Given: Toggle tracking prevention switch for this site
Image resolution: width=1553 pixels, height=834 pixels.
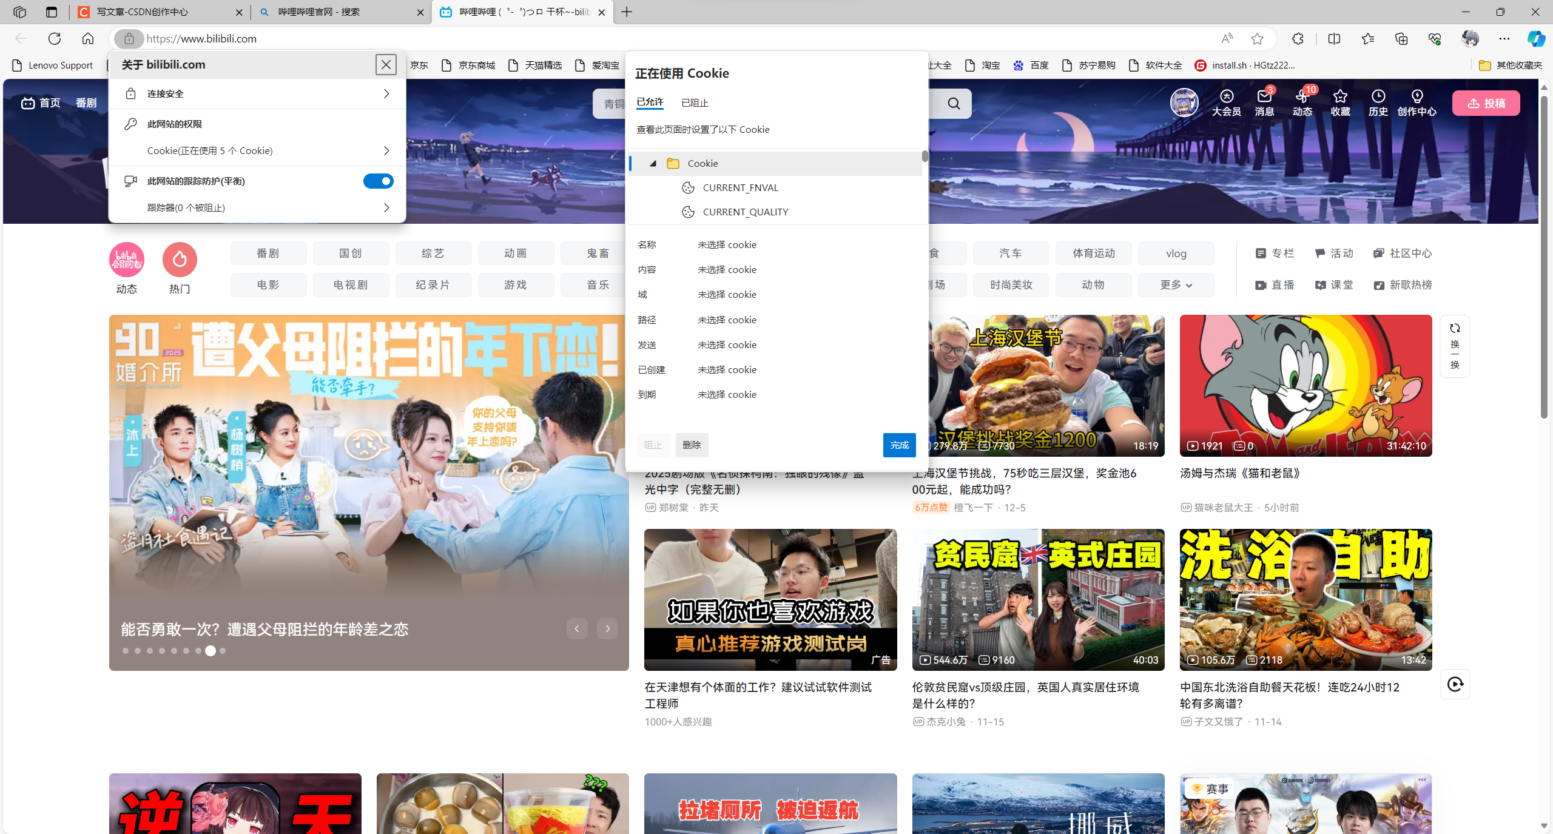Looking at the screenshot, I should (378, 181).
